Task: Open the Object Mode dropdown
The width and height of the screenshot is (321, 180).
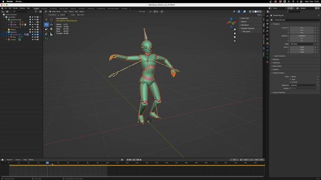Action: (56, 11)
